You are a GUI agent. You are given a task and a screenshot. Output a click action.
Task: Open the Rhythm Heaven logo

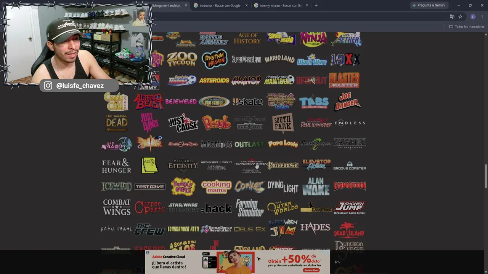coord(214,59)
